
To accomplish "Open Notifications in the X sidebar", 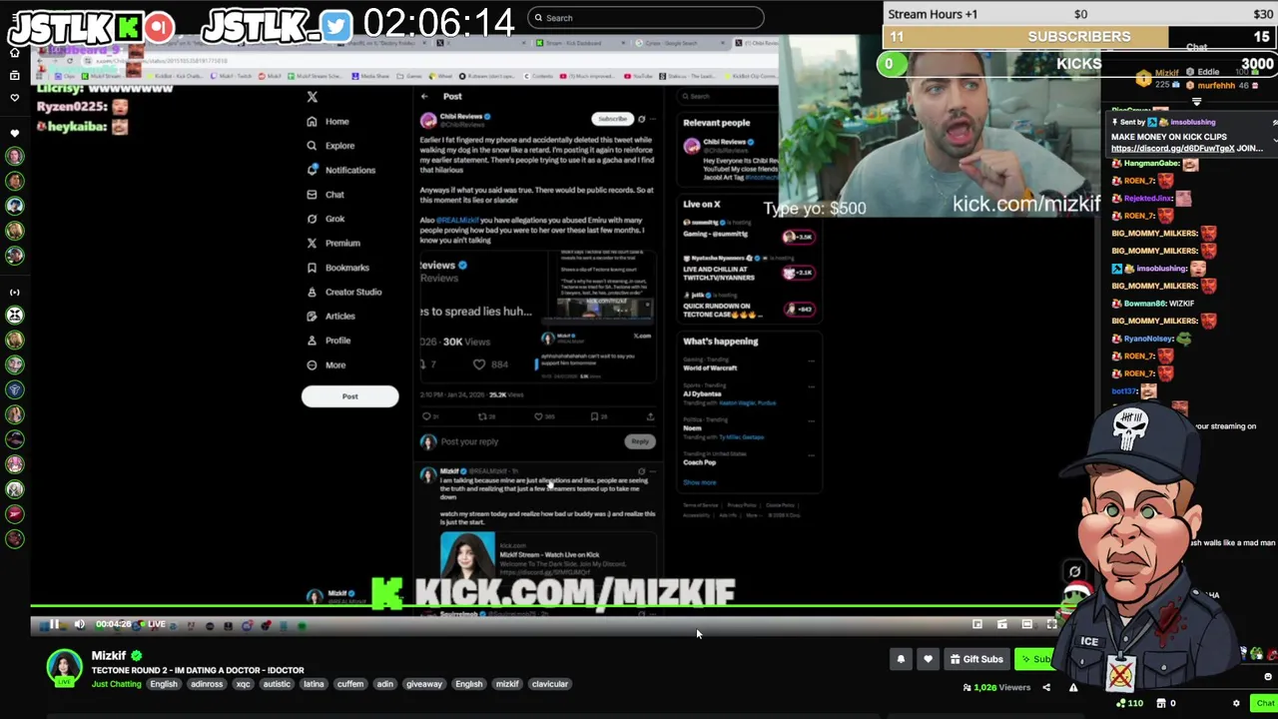I will pyautogui.click(x=340, y=170).
